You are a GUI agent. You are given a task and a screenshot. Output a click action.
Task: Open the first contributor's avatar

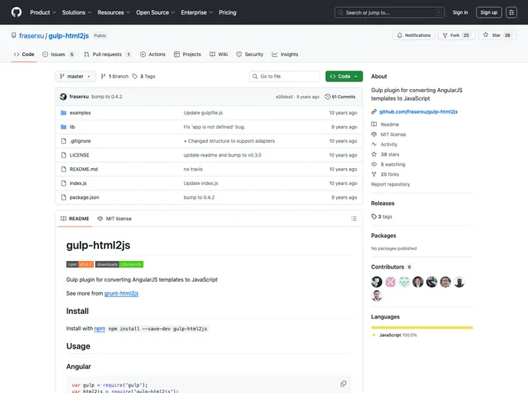pyautogui.click(x=377, y=282)
